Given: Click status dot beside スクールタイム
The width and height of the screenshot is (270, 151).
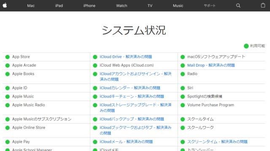Looking at the screenshot, I should coord(183,119).
